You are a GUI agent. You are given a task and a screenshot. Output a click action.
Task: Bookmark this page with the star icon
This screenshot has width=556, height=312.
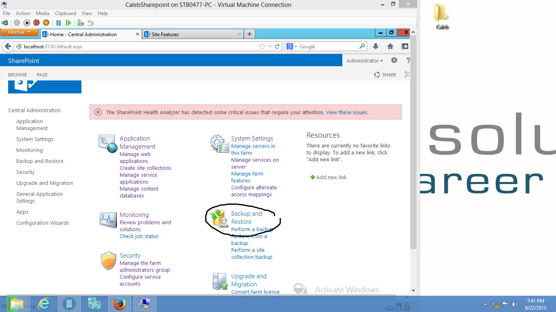point(262,46)
